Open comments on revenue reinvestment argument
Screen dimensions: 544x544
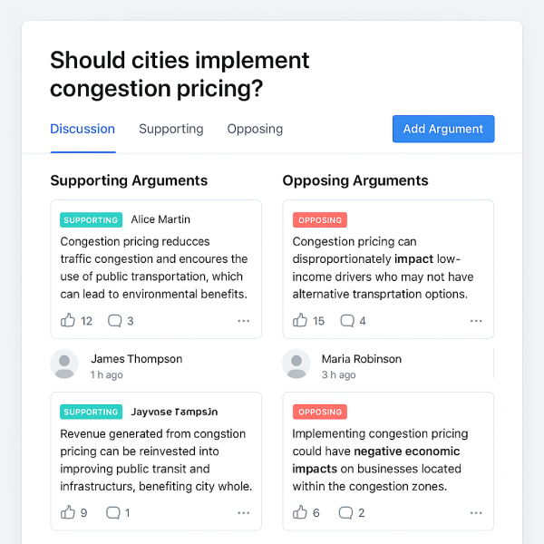click(x=113, y=512)
